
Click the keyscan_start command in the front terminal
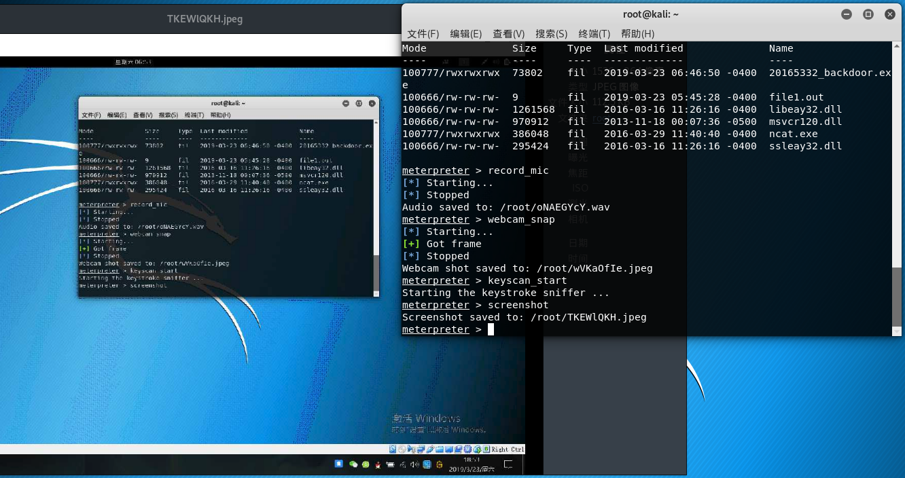click(527, 280)
